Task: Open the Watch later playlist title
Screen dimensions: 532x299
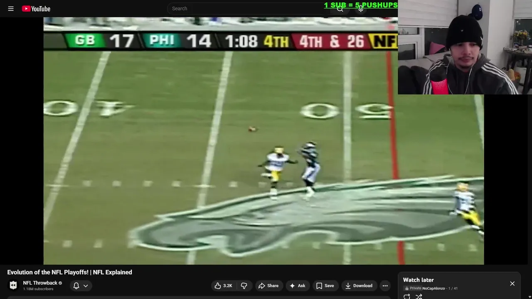Action: tap(418, 280)
